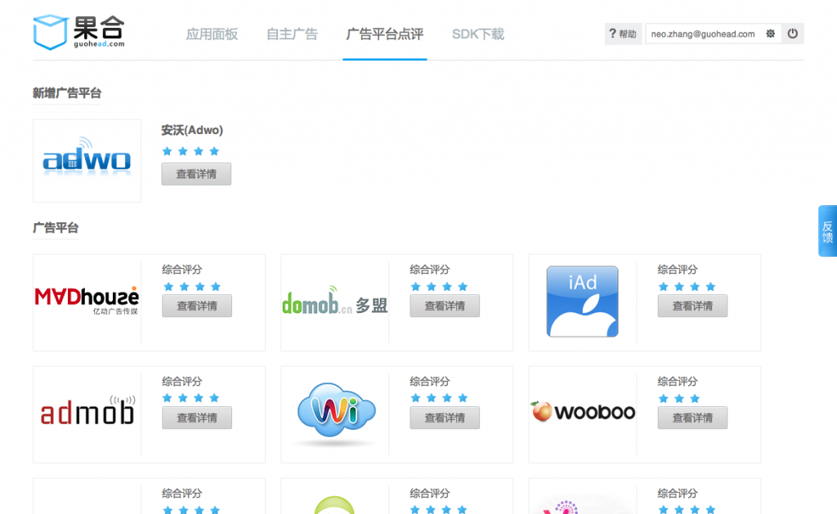The width and height of the screenshot is (837, 514).
Task: Click the Adwo logo thumbnail
Action: [87, 161]
